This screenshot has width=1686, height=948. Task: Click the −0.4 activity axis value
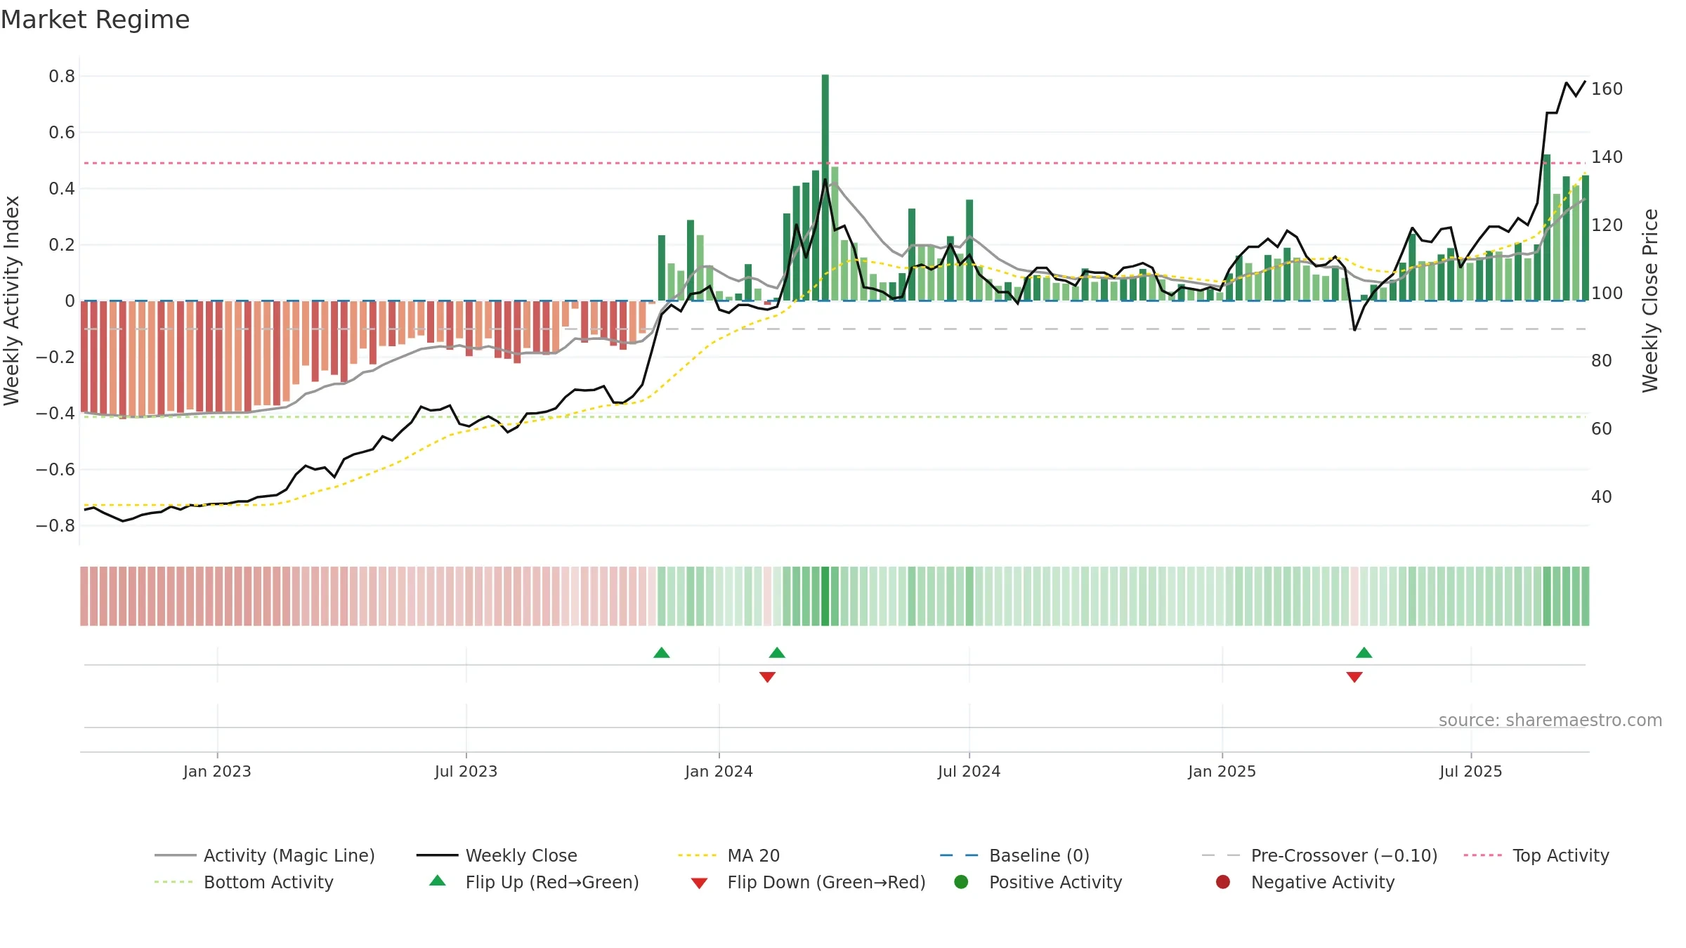(x=55, y=414)
